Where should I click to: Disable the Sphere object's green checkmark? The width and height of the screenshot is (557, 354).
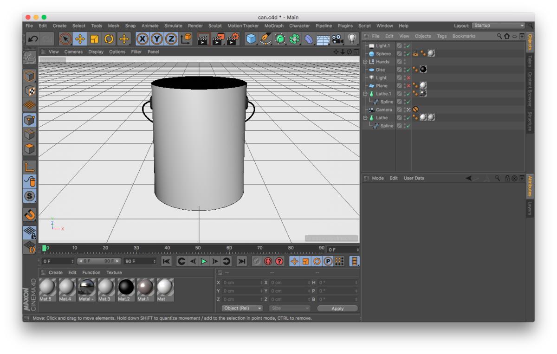[x=408, y=54]
